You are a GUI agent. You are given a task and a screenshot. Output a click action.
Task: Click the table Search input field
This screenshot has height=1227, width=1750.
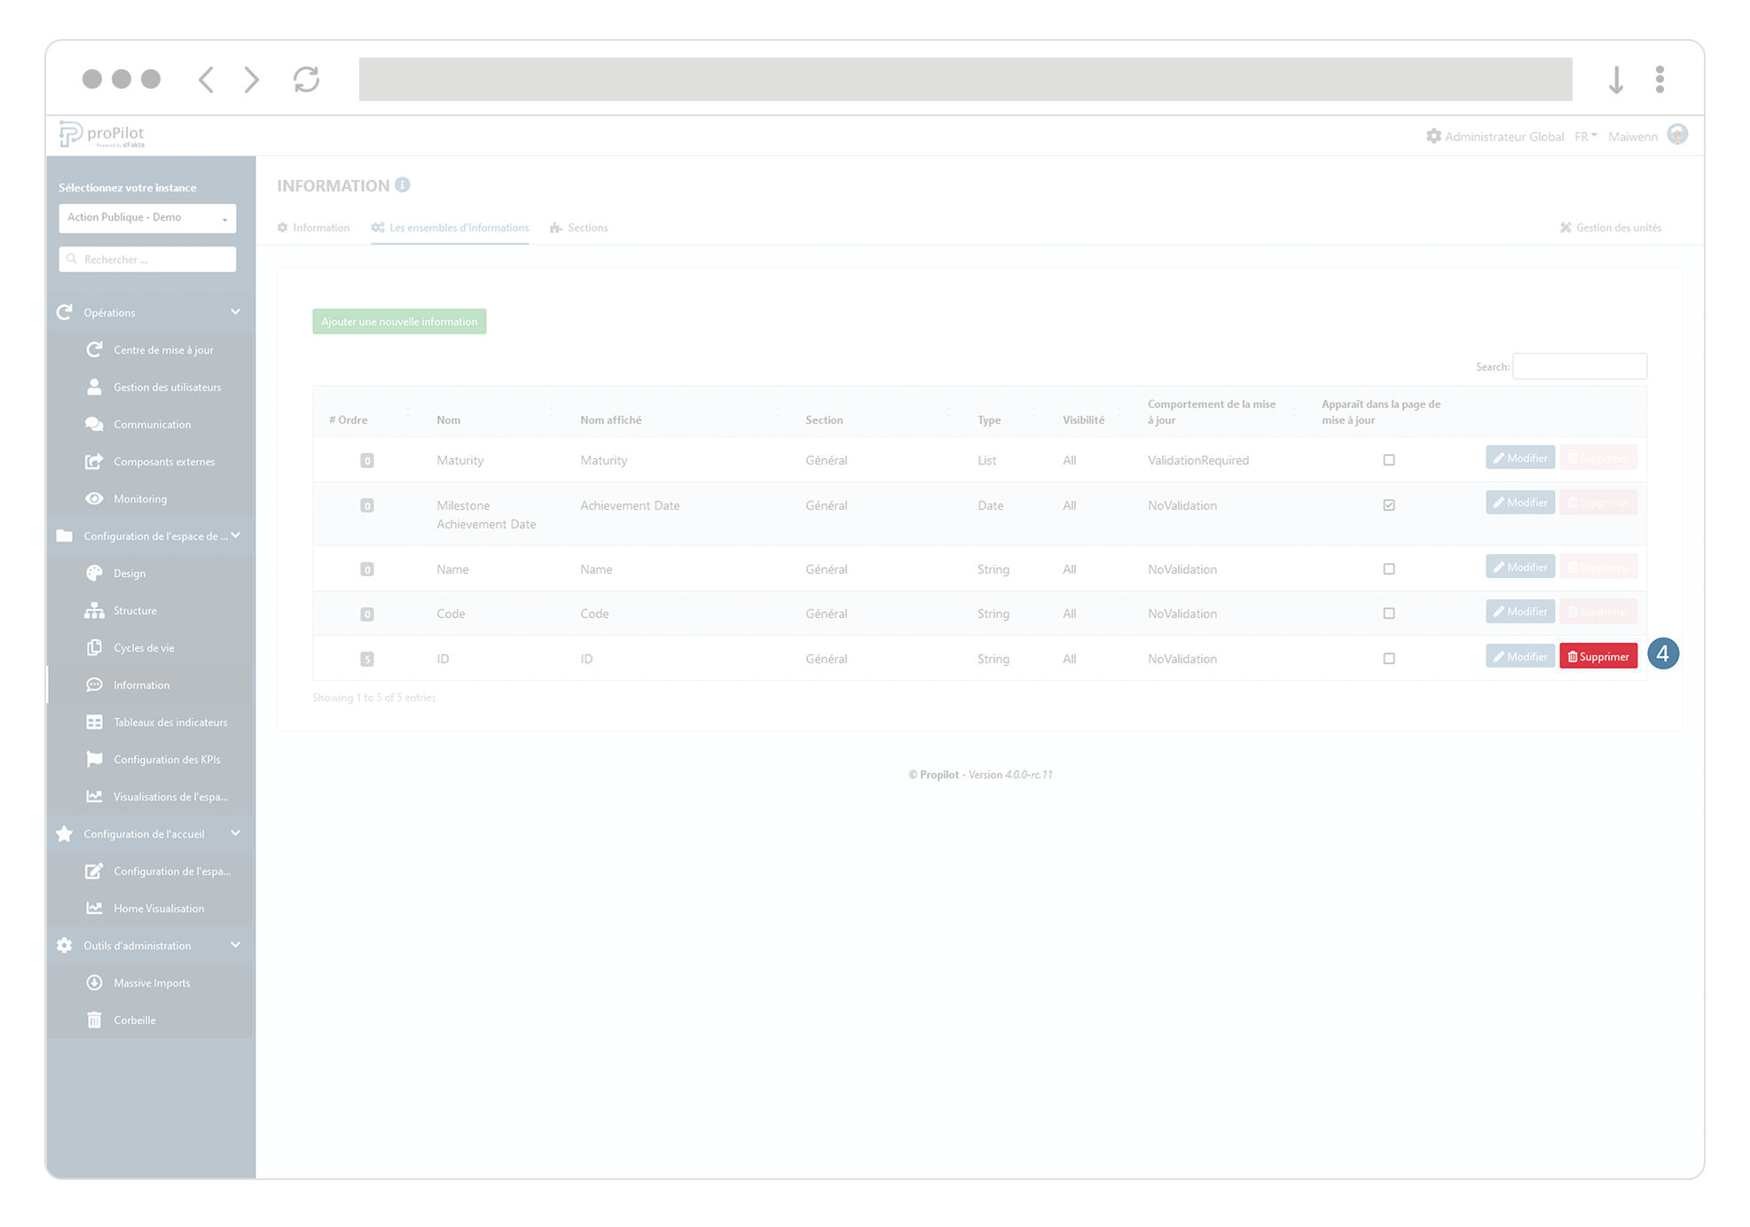coord(1580,366)
